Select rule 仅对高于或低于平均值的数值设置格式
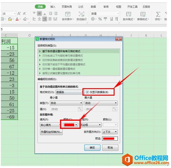 [x=79, y=65]
